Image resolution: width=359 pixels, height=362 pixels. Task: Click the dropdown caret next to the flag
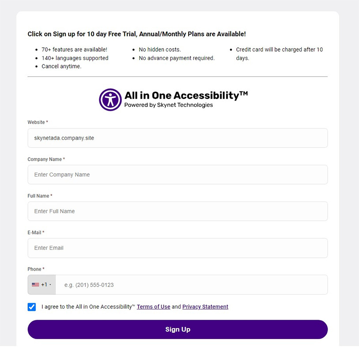coord(50,285)
